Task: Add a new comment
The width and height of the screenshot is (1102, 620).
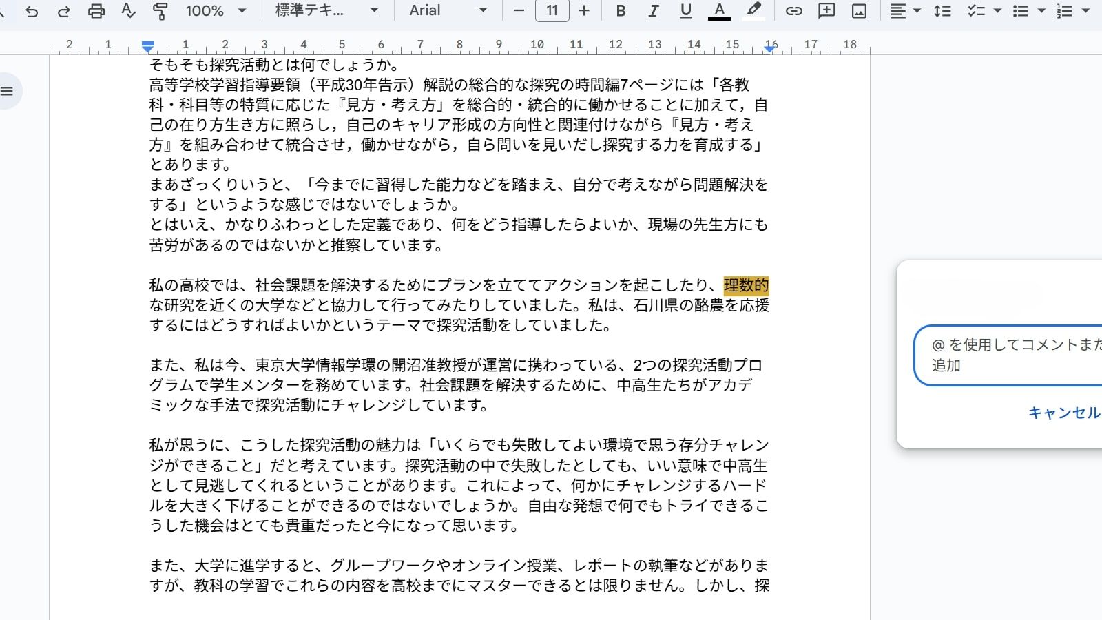Action: (826, 11)
